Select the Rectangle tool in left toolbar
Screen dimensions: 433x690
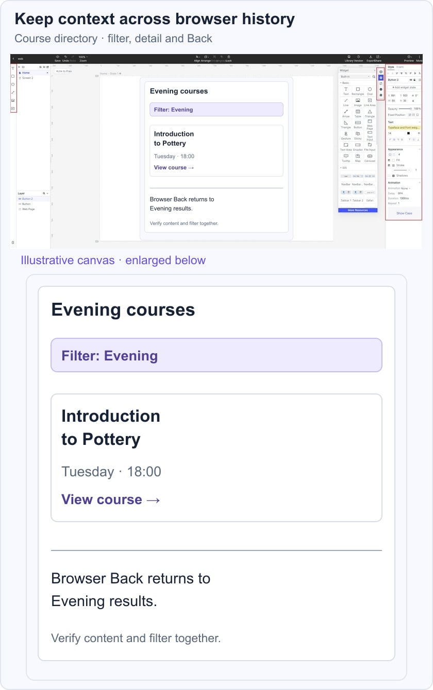tap(13, 76)
